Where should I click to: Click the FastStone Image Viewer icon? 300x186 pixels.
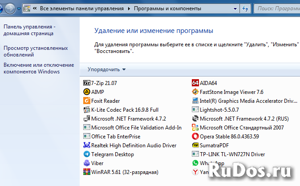point(195,92)
